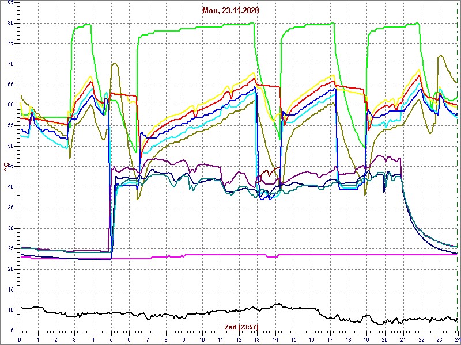Click the black outdoor temperature curve near 10°C

(239, 311)
